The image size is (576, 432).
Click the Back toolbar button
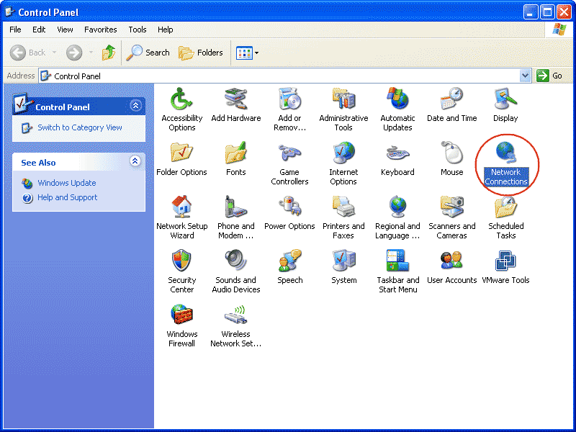coord(28,53)
